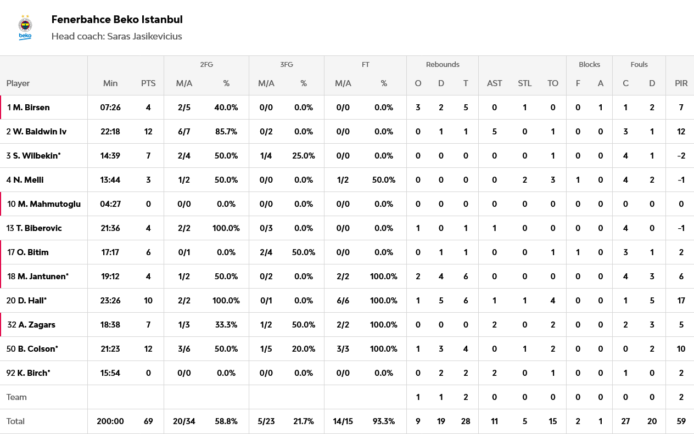Open the Fenerbahce Beko Istanbul team title
The image size is (694, 434).
(117, 20)
